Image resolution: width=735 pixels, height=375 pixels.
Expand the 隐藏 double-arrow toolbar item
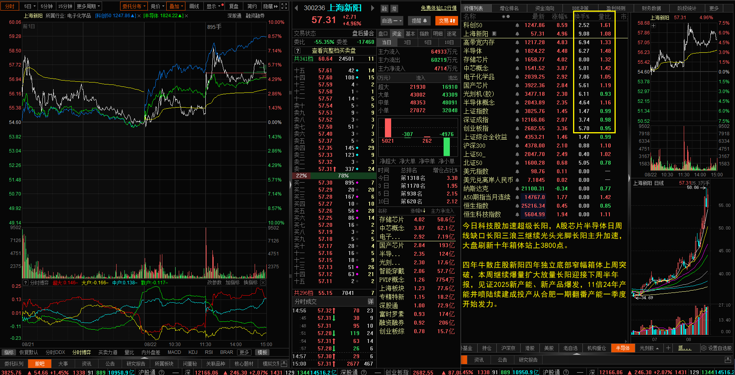click(x=271, y=6)
